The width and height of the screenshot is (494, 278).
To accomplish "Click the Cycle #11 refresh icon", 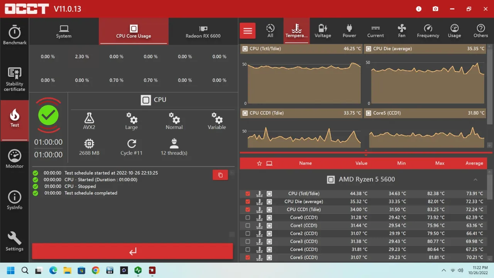I will pyautogui.click(x=132, y=144).
